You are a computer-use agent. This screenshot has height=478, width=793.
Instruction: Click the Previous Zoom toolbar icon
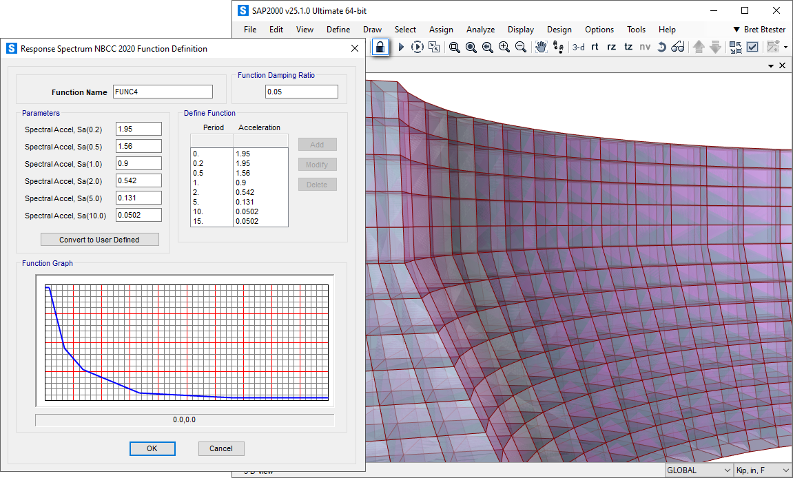(x=487, y=46)
